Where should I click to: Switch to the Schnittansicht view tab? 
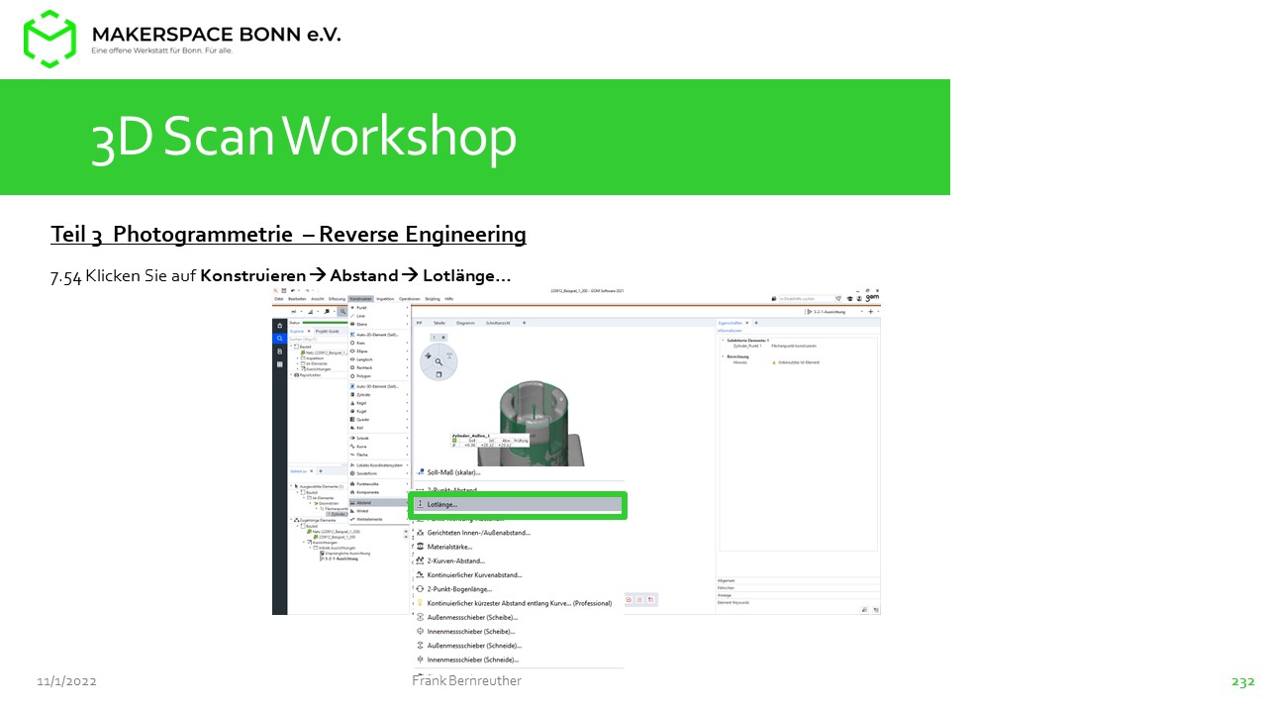[498, 323]
